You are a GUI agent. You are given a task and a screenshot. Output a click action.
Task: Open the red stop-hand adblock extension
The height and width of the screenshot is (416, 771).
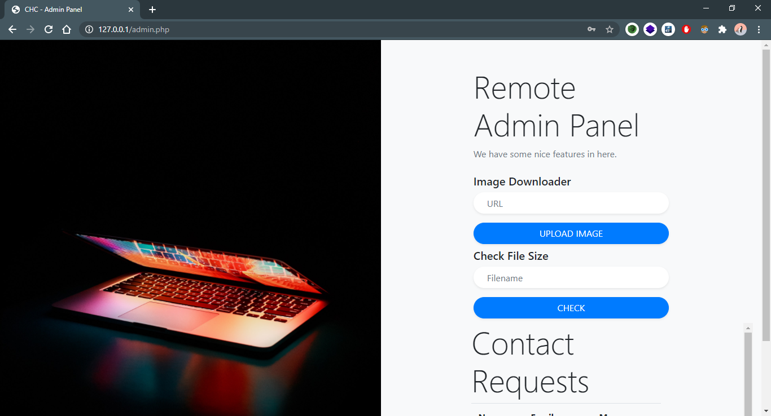tap(686, 29)
